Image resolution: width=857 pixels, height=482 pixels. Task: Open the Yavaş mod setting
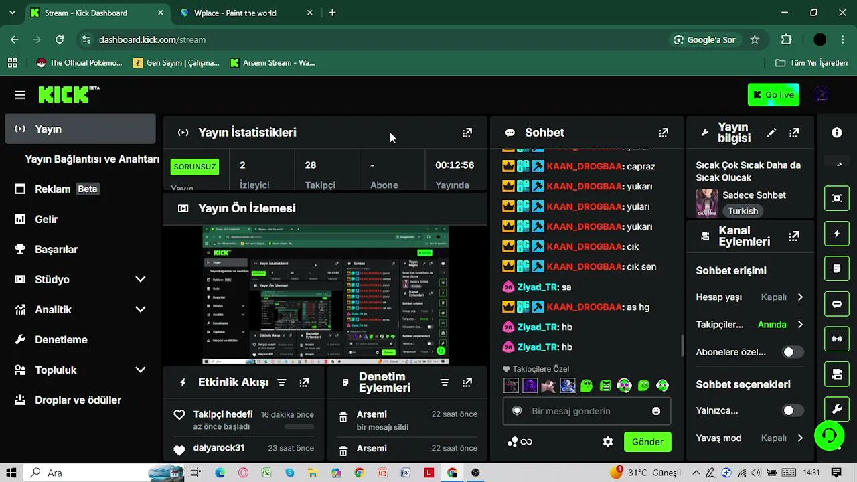(750, 438)
